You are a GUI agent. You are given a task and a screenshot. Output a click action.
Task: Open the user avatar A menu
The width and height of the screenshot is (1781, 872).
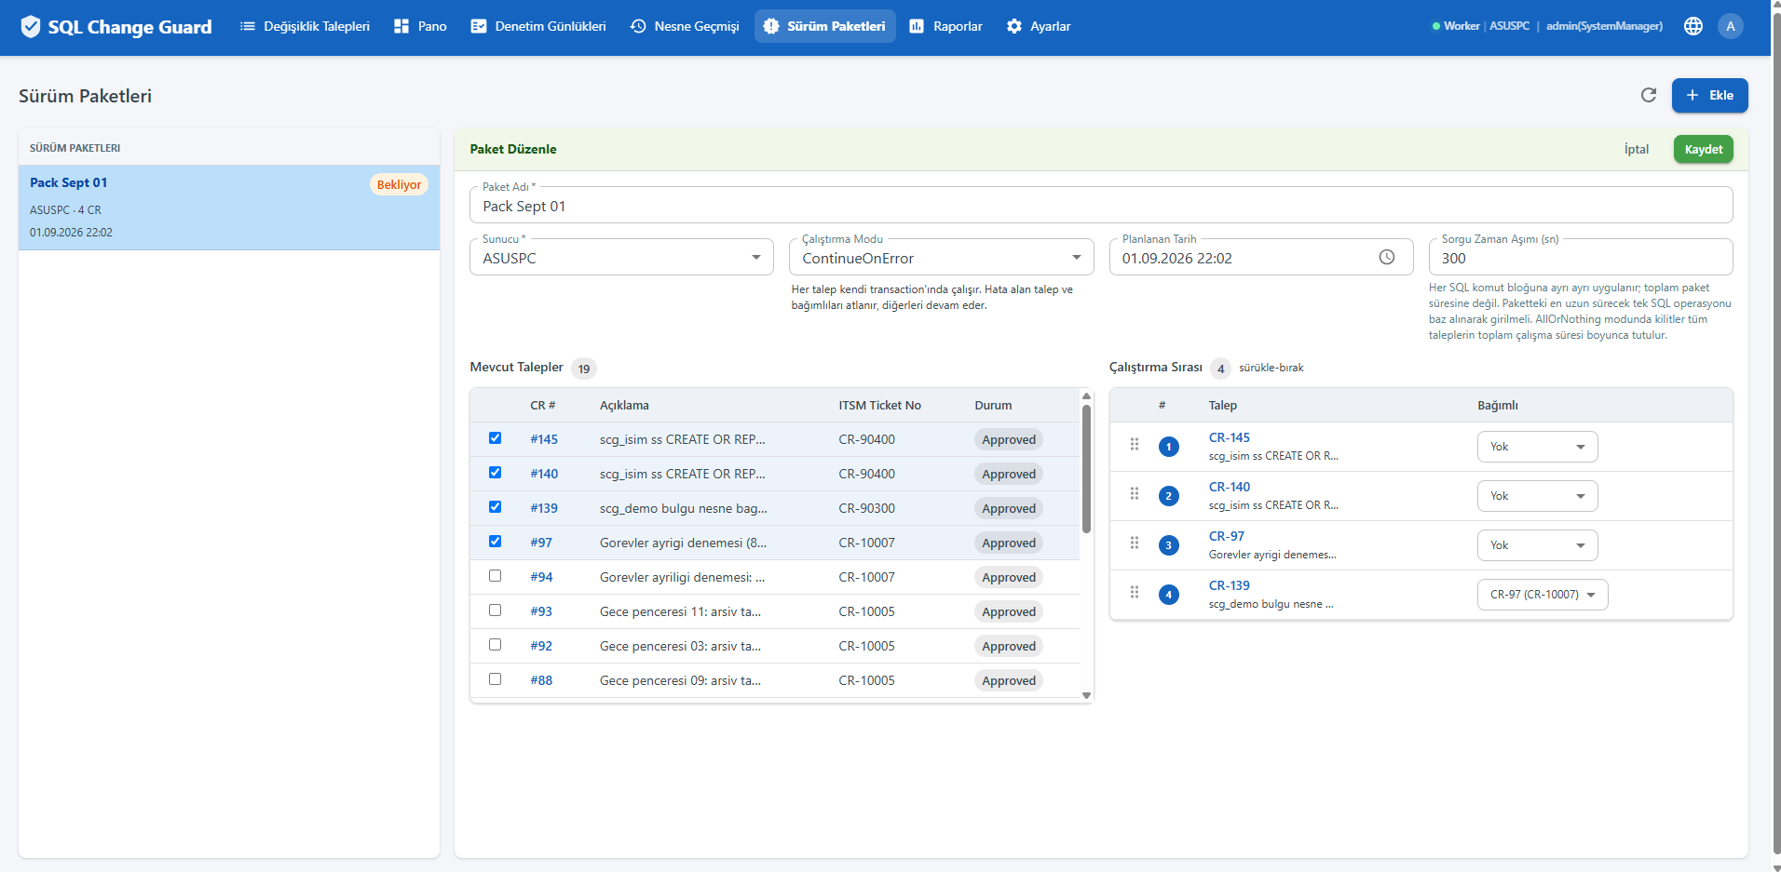(1731, 26)
